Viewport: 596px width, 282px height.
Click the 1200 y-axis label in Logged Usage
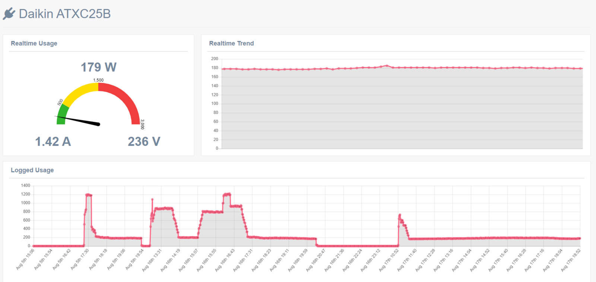(x=26, y=194)
